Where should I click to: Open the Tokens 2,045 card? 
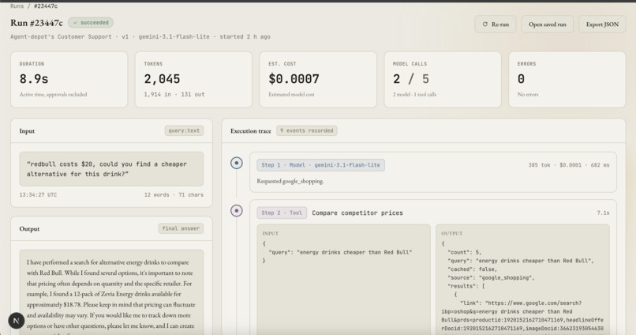193,80
